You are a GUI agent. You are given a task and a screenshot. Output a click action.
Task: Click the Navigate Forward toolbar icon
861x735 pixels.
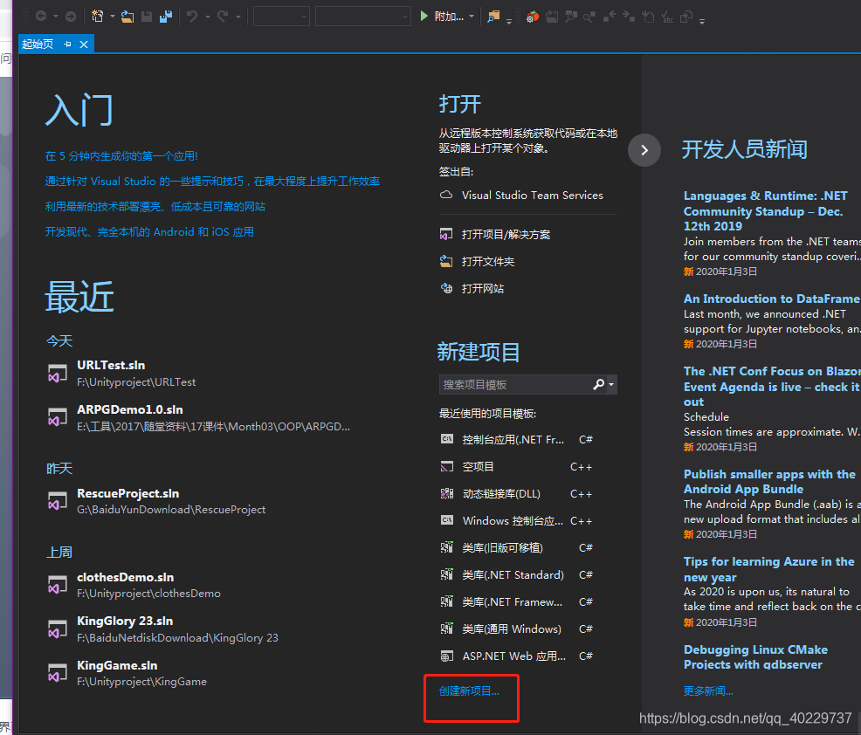click(70, 17)
